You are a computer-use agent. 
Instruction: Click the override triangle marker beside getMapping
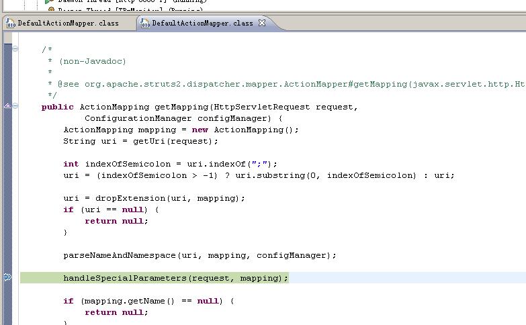tap(7, 106)
